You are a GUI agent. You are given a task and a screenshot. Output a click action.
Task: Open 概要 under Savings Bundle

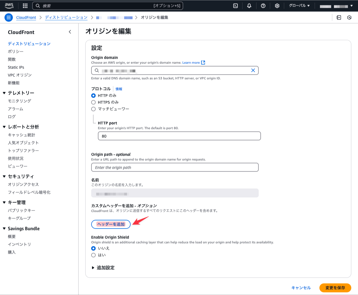[x=12, y=237]
